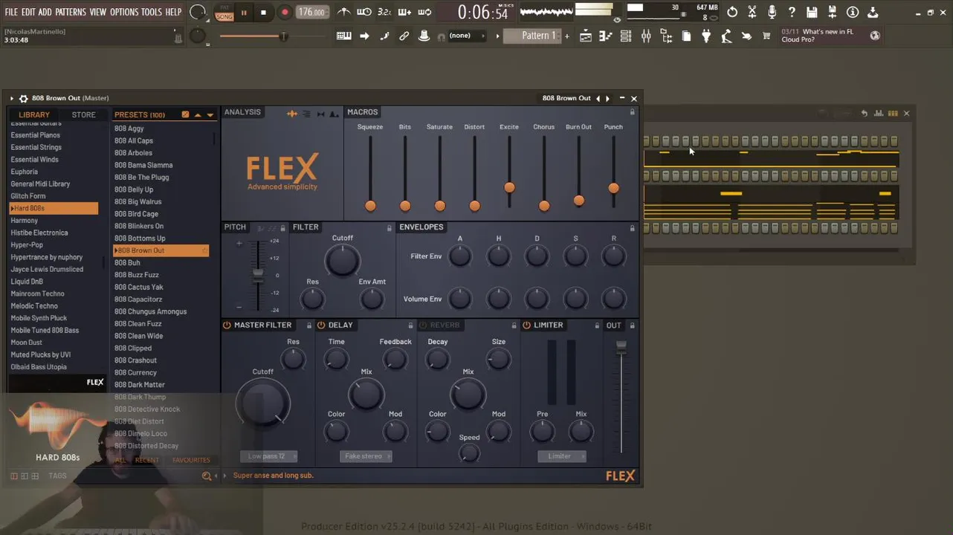Viewport: 953px width, 535px height.
Task: Click the random preset dice icon
Action: 185,114
